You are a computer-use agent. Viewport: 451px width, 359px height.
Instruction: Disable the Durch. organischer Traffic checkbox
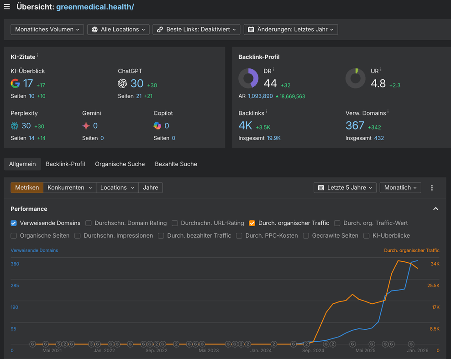pyautogui.click(x=252, y=223)
